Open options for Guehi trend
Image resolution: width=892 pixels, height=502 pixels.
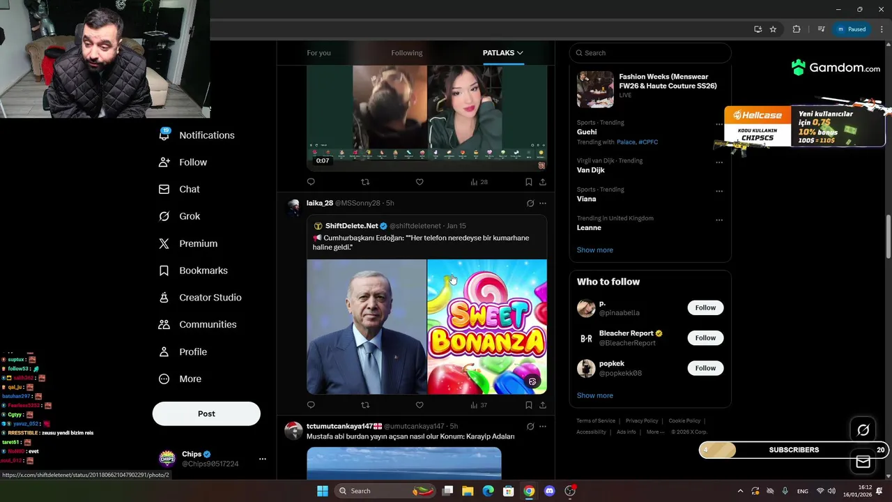coord(719,125)
